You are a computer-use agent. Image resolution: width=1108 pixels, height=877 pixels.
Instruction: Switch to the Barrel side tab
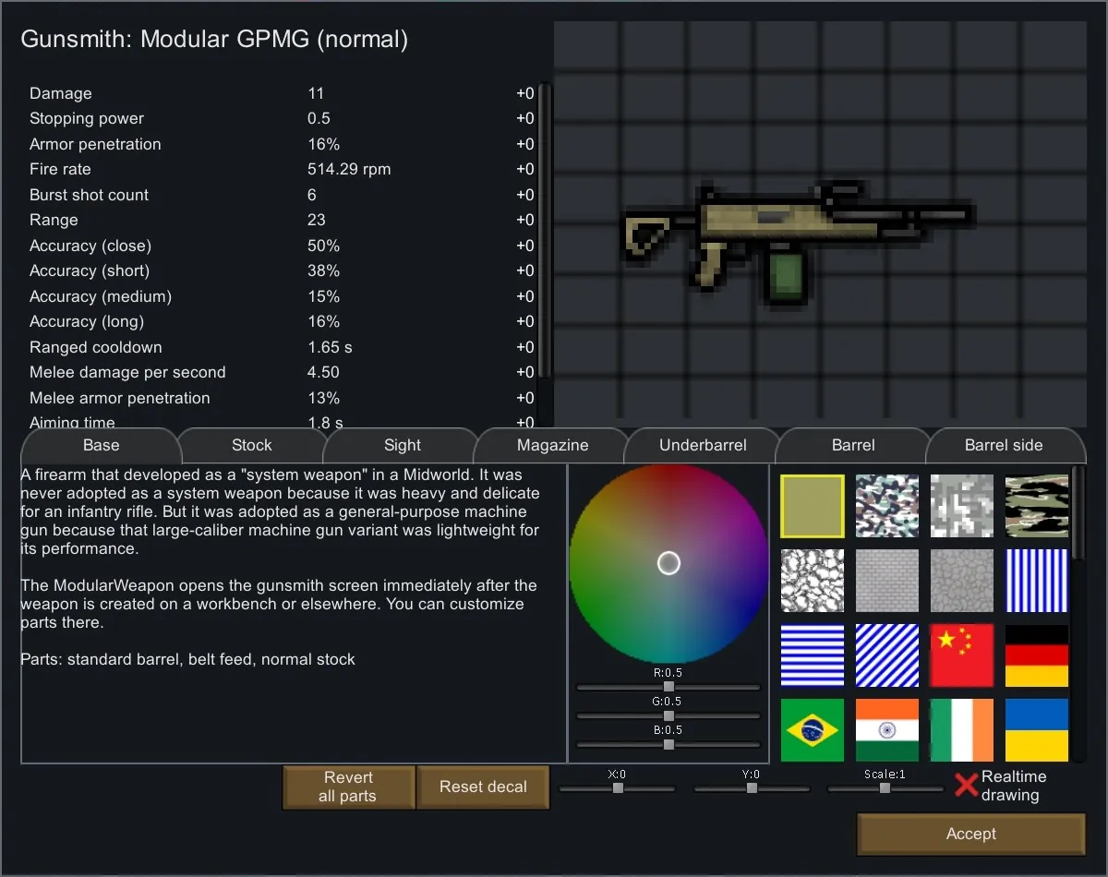click(x=1004, y=445)
